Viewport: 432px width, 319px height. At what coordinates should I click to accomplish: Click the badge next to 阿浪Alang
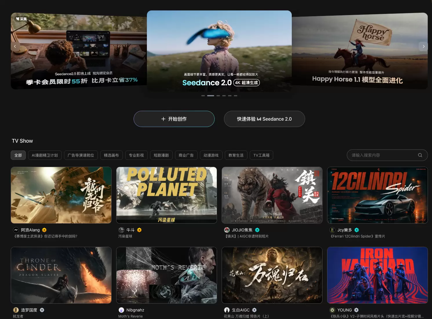point(44,230)
